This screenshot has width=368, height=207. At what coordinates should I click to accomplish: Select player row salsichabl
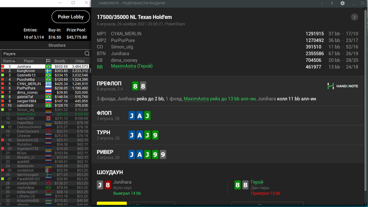point(45,106)
